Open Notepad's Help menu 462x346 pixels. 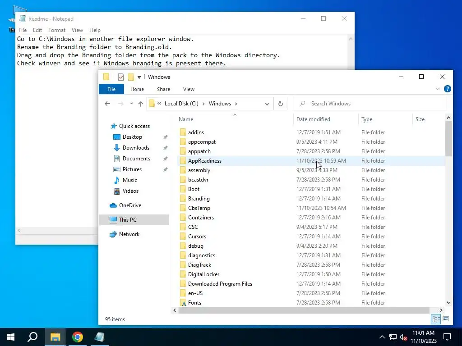(95, 30)
